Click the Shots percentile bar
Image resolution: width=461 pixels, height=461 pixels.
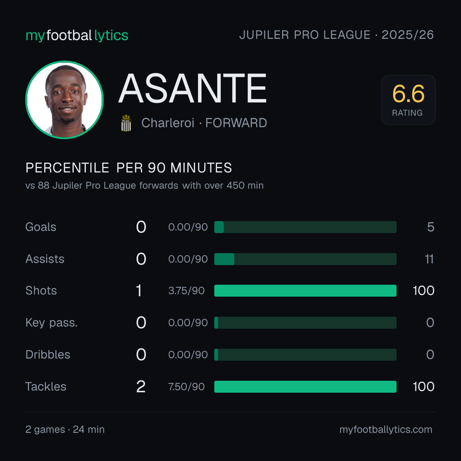point(305,291)
